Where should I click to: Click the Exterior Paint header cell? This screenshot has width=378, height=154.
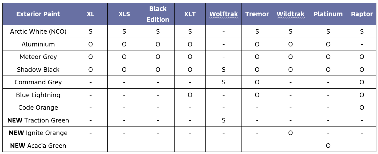tap(38, 14)
